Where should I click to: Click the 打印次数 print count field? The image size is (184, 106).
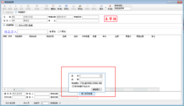[x=19, y=97]
